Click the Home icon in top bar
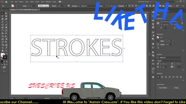Viewport: 186px width, 104px height. (6, 2)
